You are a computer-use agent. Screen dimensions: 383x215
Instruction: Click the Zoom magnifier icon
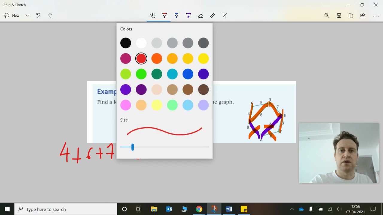(327, 16)
